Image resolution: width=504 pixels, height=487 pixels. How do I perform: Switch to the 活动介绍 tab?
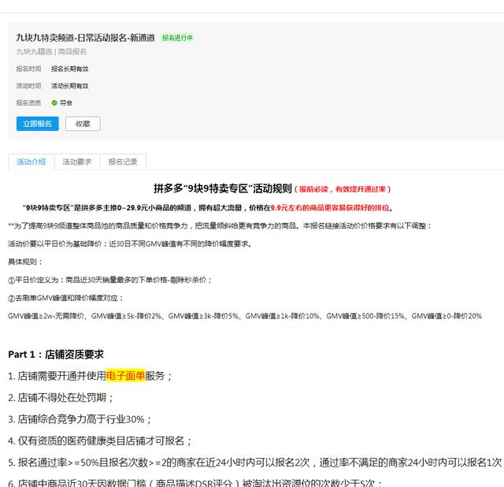(x=31, y=162)
